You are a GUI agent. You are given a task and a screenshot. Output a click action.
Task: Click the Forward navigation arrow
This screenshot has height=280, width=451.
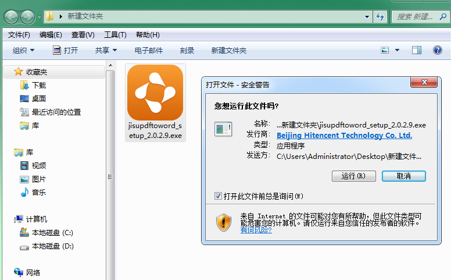pyautogui.click(x=28, y=17)
